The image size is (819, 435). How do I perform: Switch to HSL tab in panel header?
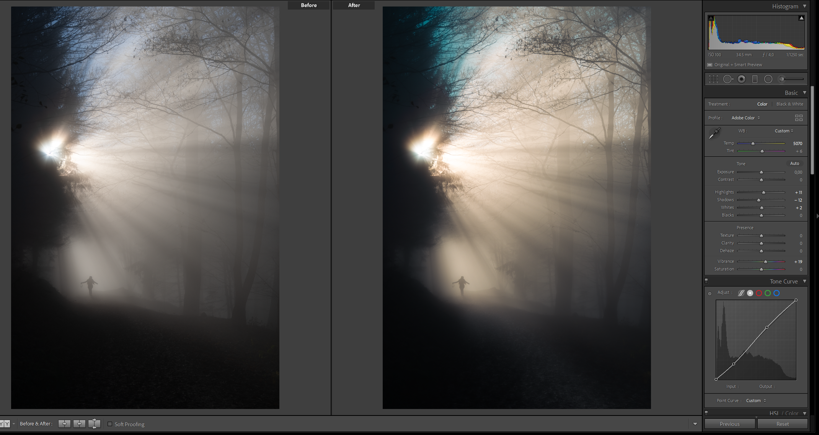point(774,413)
